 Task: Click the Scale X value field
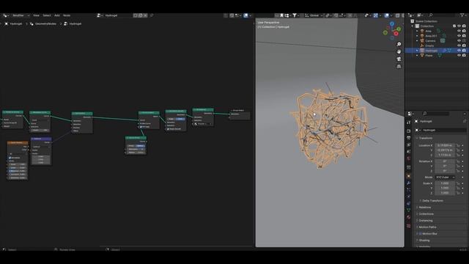[x=445, y=183]
